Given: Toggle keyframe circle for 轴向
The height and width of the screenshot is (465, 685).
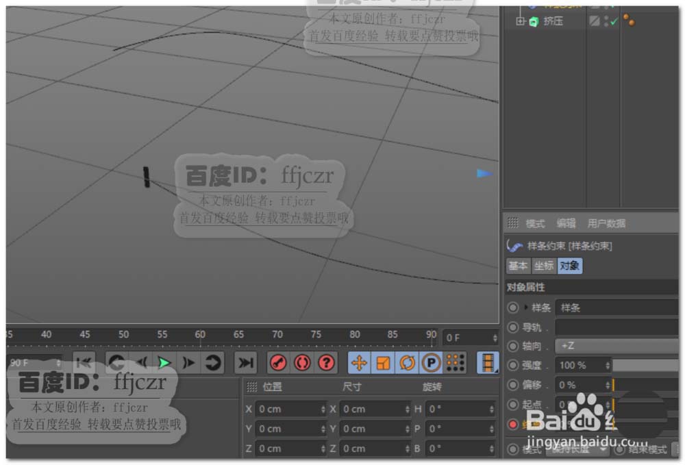Looking at the screenshot, I should point(513,347).
